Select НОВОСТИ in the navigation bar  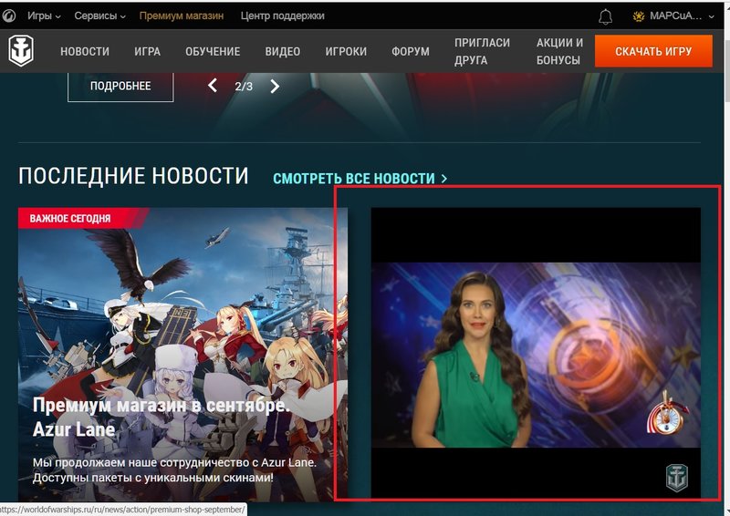coord(85,51)
